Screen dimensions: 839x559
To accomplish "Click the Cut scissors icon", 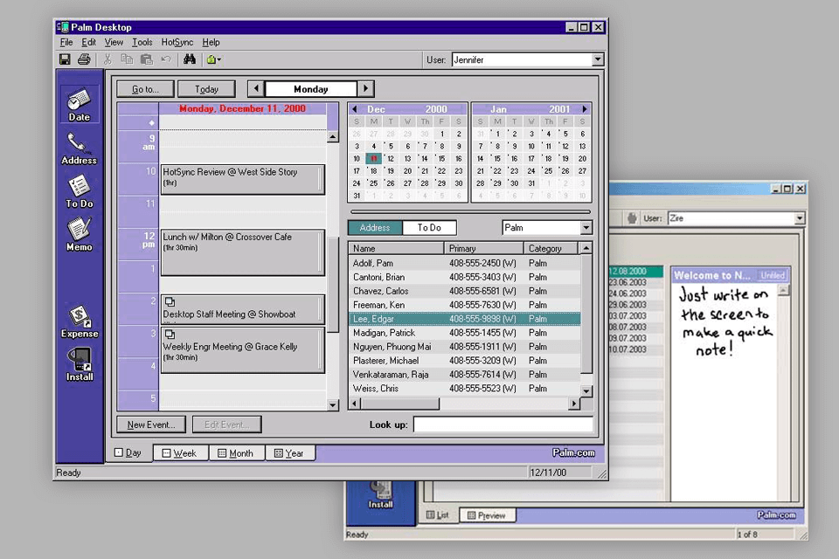I will tap(107, 59).
